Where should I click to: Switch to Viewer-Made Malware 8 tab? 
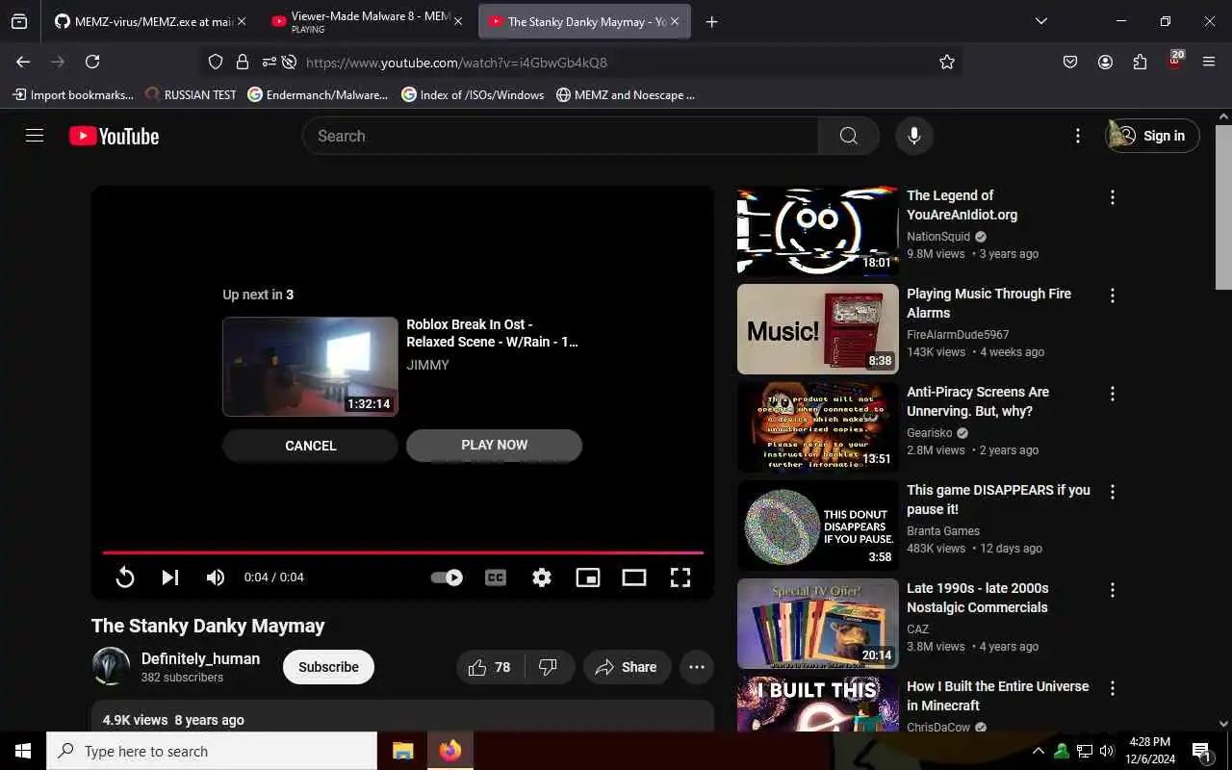coord(369,21)
